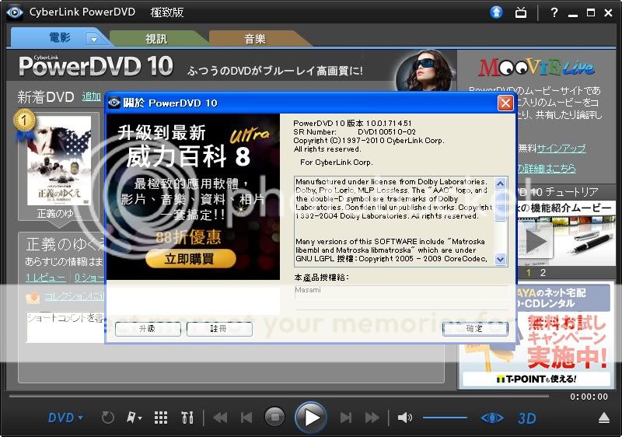The width and height of the screenshot is (622, 437).
Task: Click the eject disc icon
Action: tap(604, 418)
